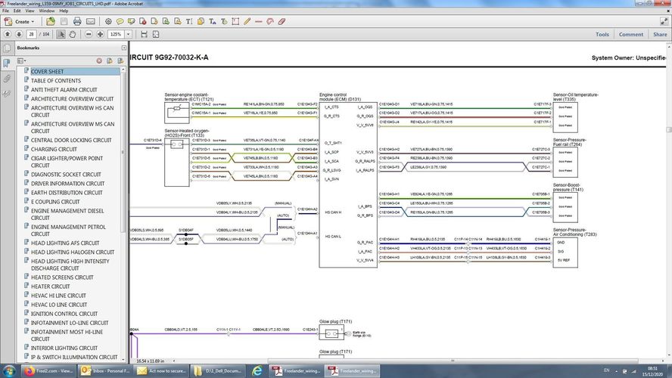Image resolution: width=672 pixels, height=378 pixels.
Task: Open attachments paperclip panel icon
Action: [x=6, y=79]
